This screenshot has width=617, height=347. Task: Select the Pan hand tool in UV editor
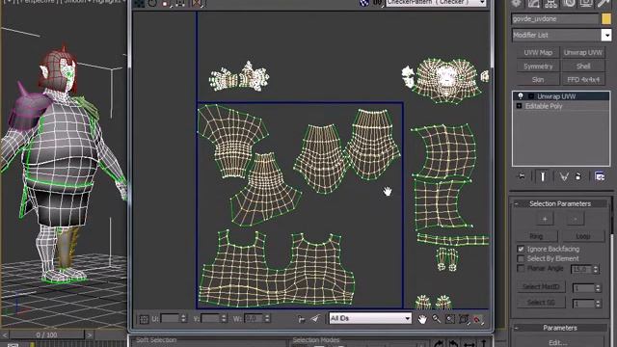[422, 319]
